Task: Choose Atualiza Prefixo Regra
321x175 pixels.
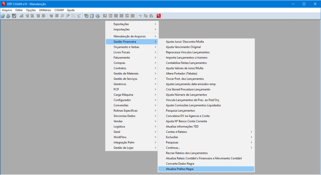Action: pyautogui.click(x=206, y=169)
